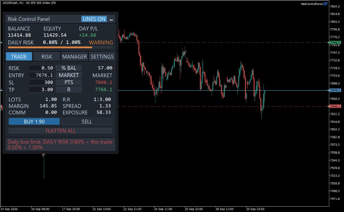The width and height of the screenshot is (344, 212).
Task: Click the BUY 1.90 button
Action: click(34, 121)
